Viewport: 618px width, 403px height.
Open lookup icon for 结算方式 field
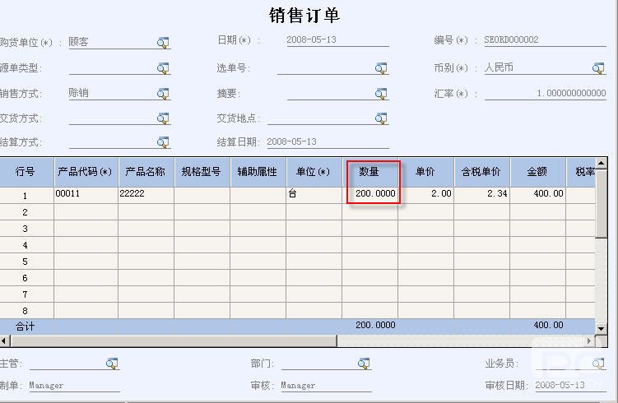163,142
